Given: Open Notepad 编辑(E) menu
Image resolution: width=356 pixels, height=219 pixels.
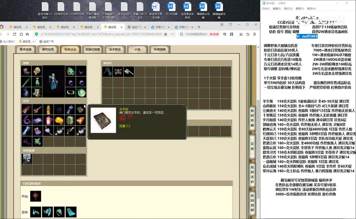Looking at the screenshot, I should (277, 9).
